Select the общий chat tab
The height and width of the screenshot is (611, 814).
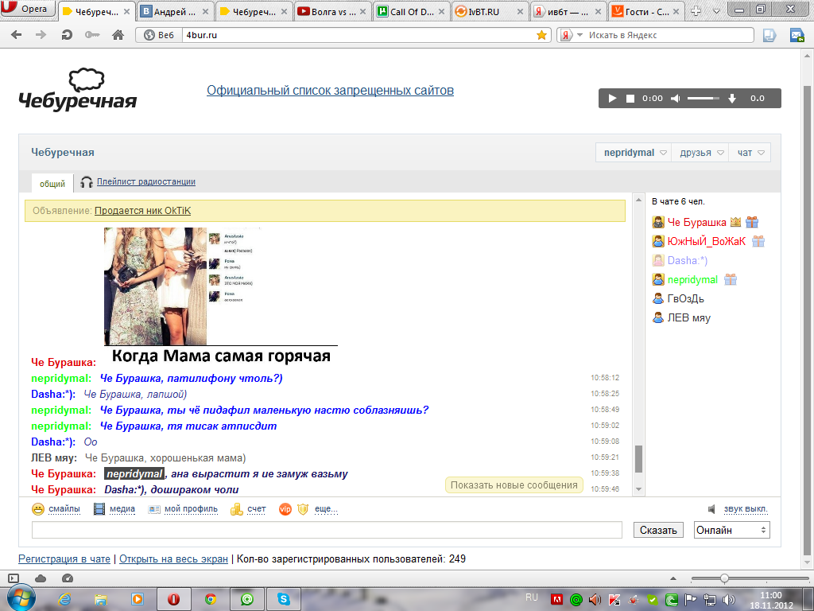[52, 184]
